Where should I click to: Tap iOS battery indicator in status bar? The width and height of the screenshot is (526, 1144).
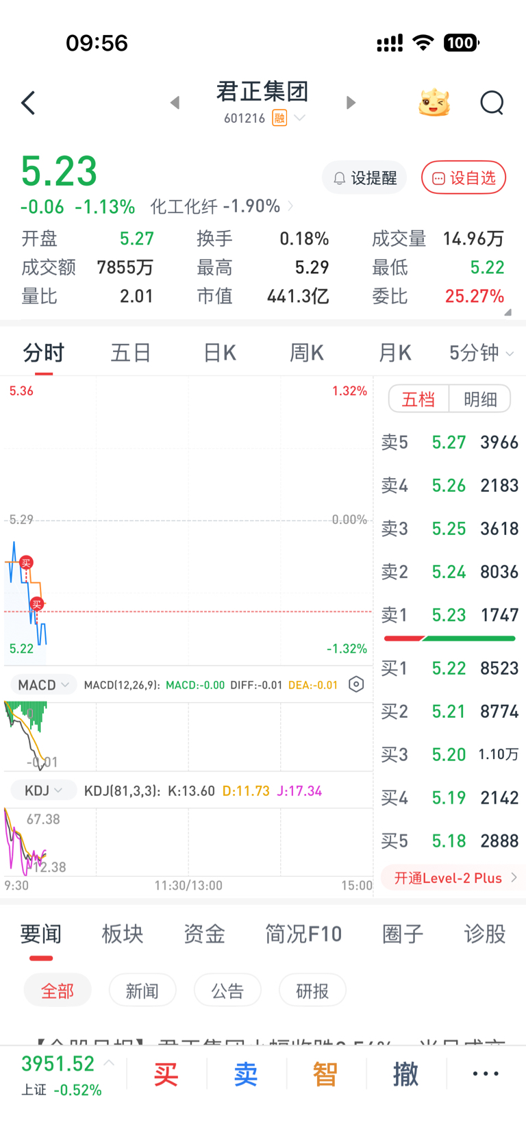click(x=462, y=43)
